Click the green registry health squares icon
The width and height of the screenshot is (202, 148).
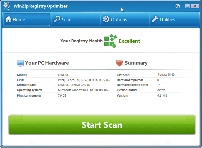110,41
